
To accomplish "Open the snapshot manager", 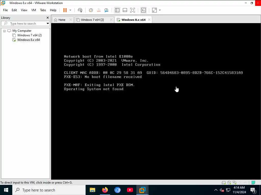I will tap(106, 10).
